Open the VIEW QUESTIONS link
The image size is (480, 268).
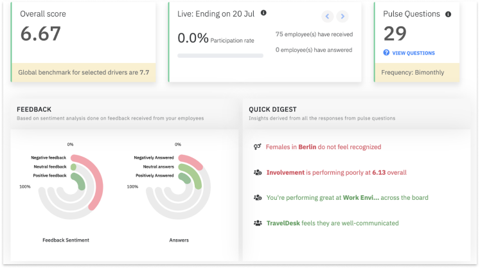tap(413, 53)
